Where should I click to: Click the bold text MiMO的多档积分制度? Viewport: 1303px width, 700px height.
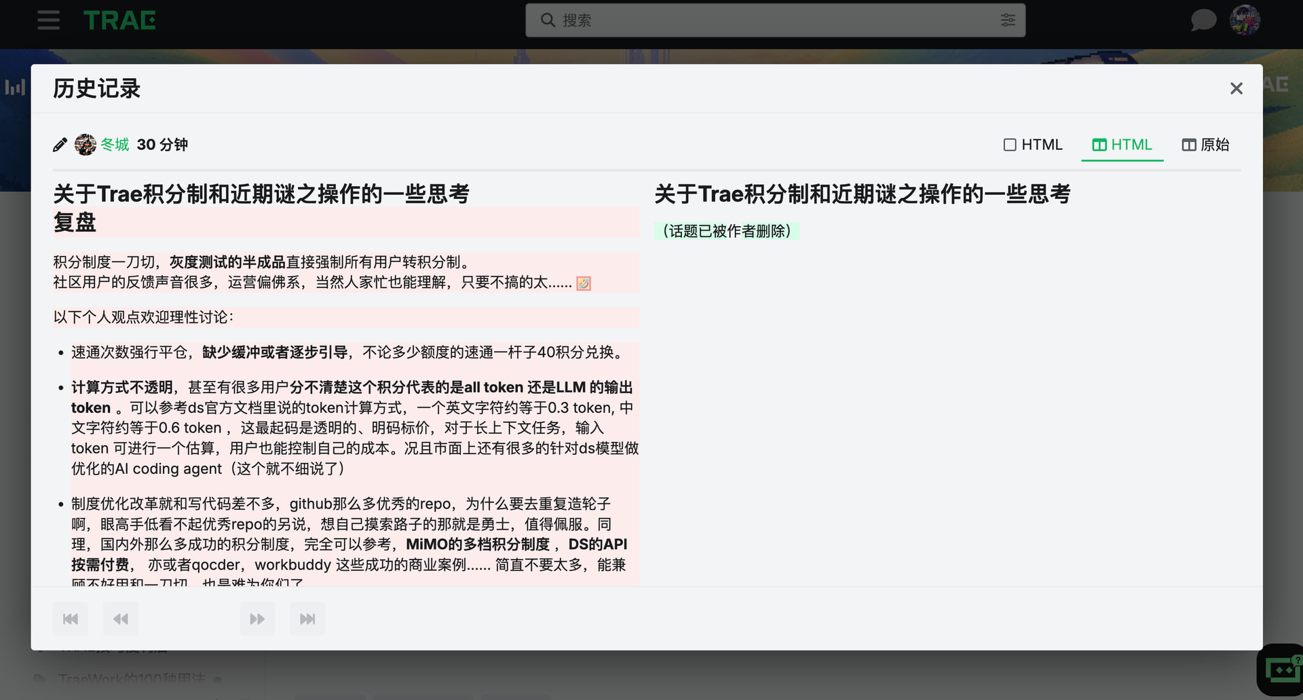(478, 545)
